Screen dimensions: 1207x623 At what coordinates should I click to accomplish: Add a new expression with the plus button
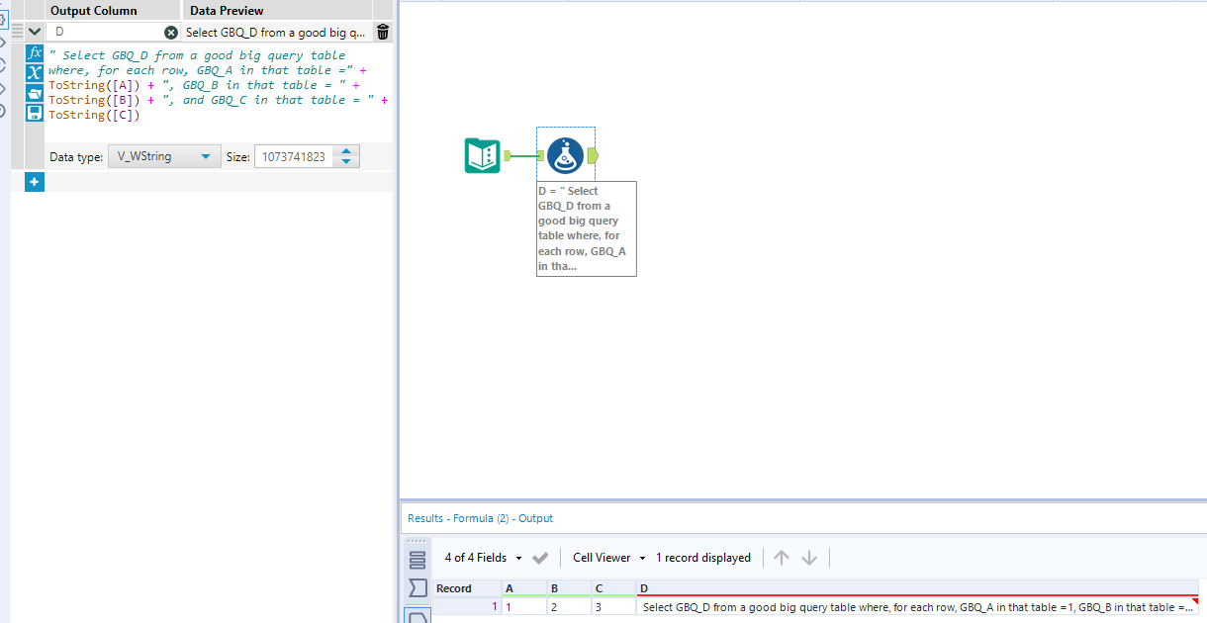pyautogui.click(x=34, y=182)
